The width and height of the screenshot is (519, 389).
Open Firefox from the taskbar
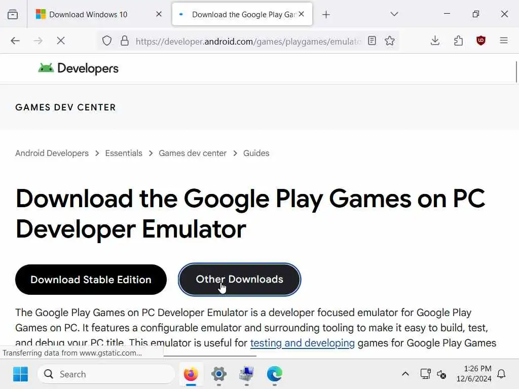coord(191,374)
